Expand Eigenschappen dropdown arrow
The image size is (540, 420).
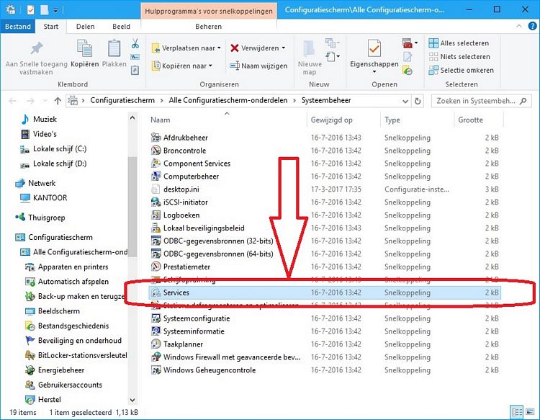pos(374,71)
